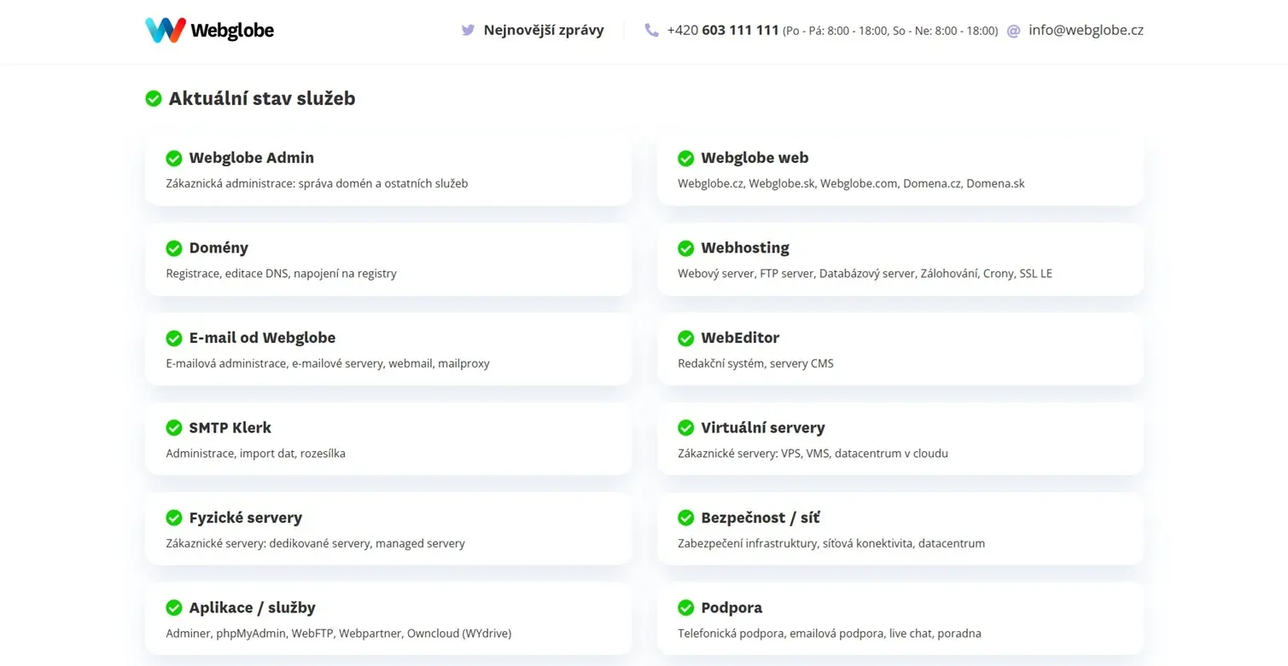
Task: Click the WebEditor status checkmark
Action: click(686, 338)
